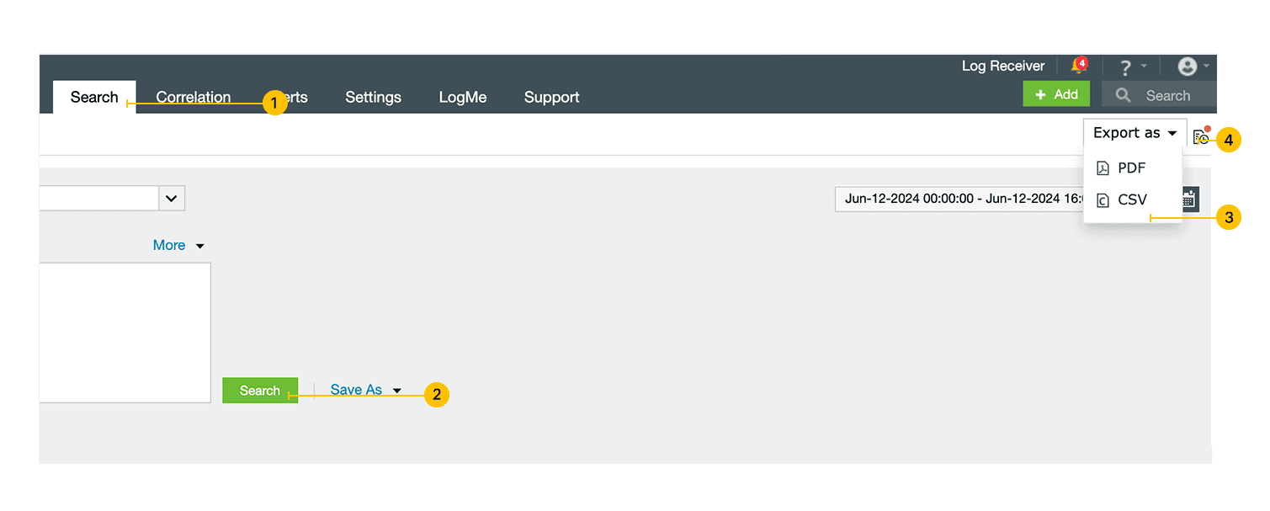Expand the More options dropdown
Image resolution: width=1270 pixels, height=511 pixels.
178,246
